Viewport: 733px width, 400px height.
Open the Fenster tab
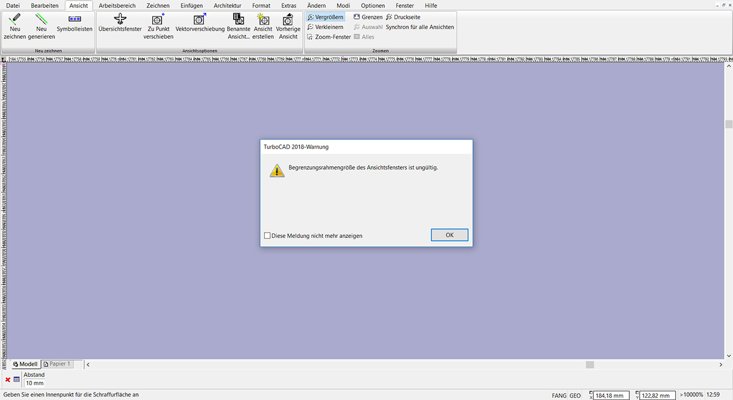pyautogui.click(x=405, y=6)
